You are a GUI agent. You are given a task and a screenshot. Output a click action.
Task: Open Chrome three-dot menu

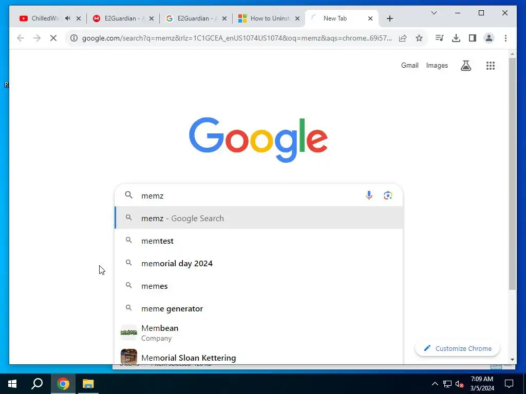(505, 38)
